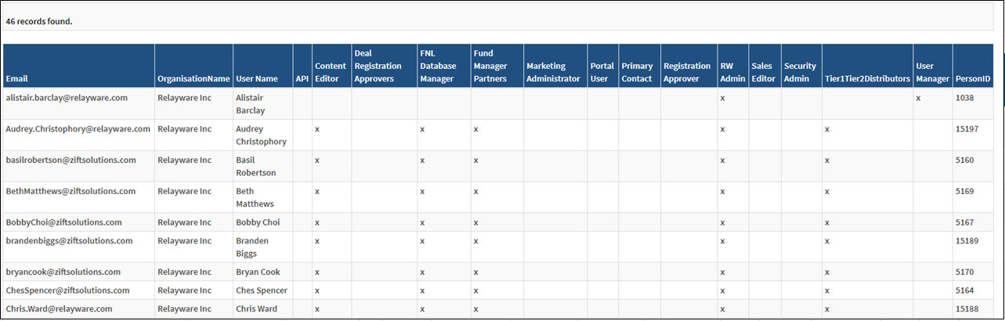Select email alistair.barclay@relayware.com
The width and height of the screenshot is (1005, 321).
pyautogui.click(x=67, y=98)
